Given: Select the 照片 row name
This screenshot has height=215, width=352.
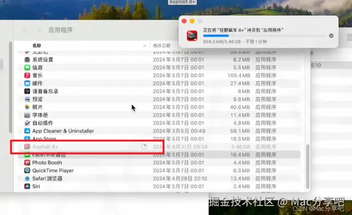Looking at the screenshot, I should click(x=38, y=107).
